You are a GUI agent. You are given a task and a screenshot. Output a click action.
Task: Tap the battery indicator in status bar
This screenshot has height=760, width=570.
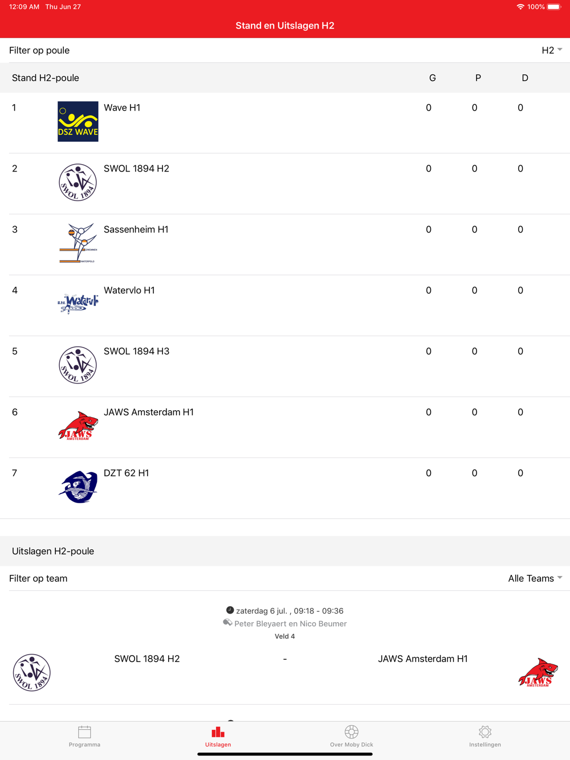(x=554, y=7)
